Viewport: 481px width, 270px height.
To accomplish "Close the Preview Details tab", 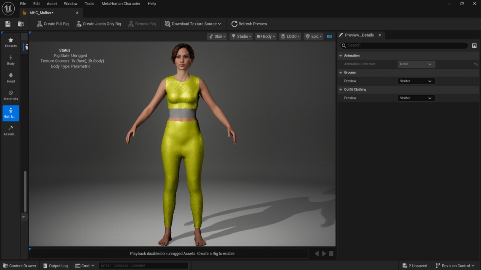I will (380, 35).
